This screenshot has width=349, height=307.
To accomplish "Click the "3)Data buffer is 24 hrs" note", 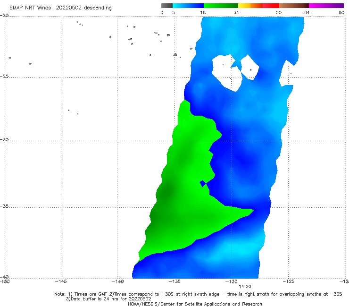I will [108, 299].
